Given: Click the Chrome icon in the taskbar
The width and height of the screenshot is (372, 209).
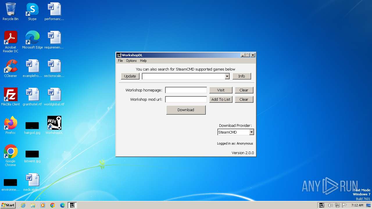Looking at the screenshot, I should click(53, 205).
